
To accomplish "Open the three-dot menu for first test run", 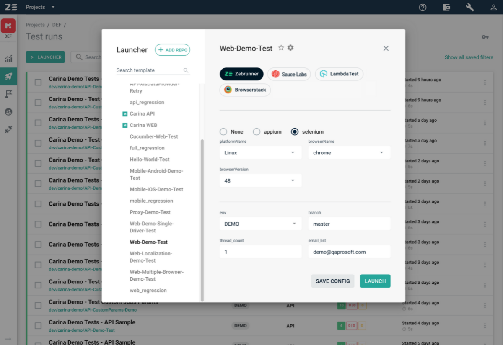I will click(x=485, y=82).
